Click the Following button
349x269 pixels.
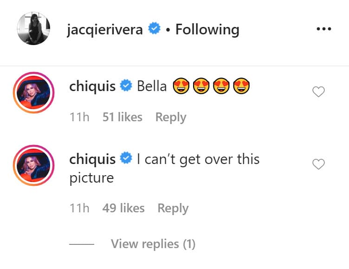click(x=207, y=30)
